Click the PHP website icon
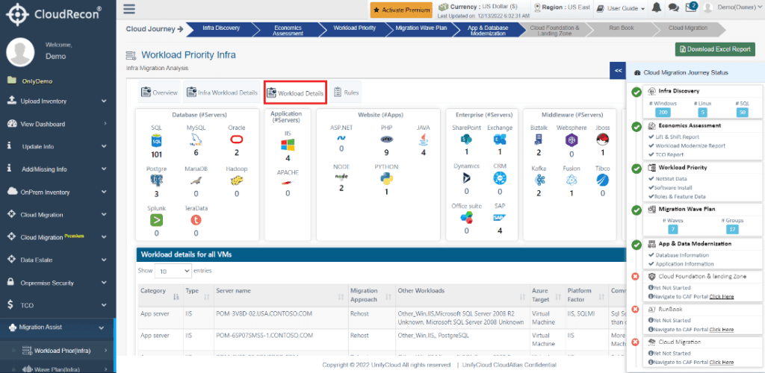The image size is (765, 373). pos(386,140)
